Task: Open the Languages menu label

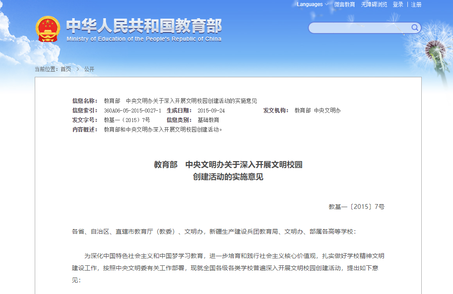Action: 309,4
